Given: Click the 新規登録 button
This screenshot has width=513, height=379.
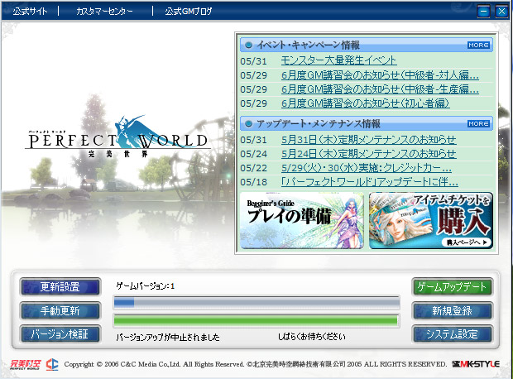Looking at the screenshot, I should point(452,310).
